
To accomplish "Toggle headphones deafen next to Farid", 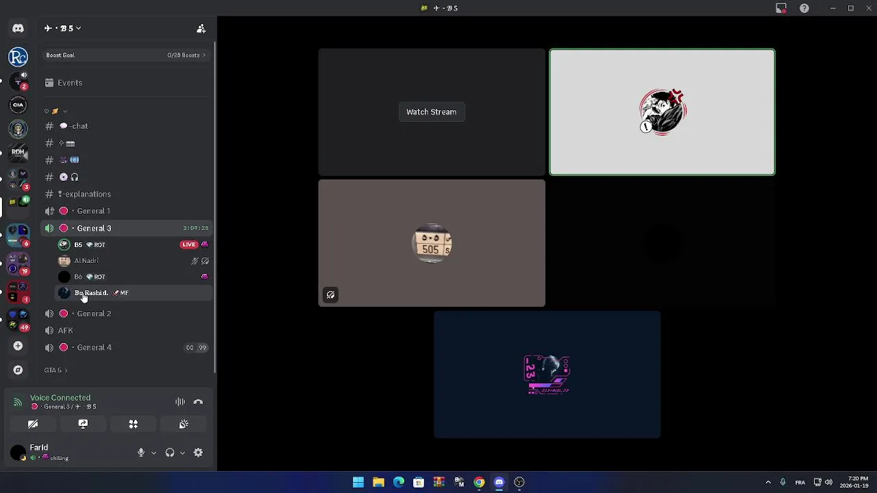I will pos(170,453).
